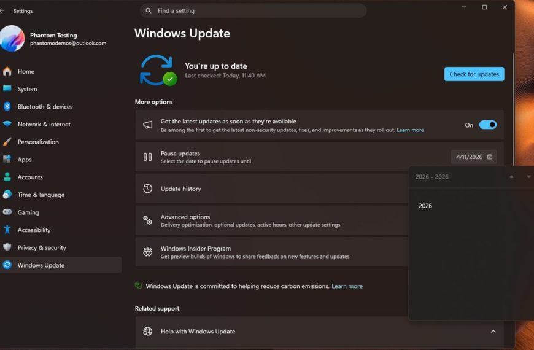Screen dimensions: 534x350
Task: Open Network & internet settings
Action: click(61, 125)
